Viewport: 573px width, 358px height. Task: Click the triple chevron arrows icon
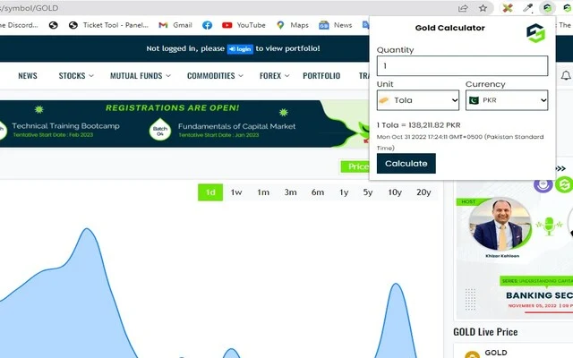click(x=560, y=168)
